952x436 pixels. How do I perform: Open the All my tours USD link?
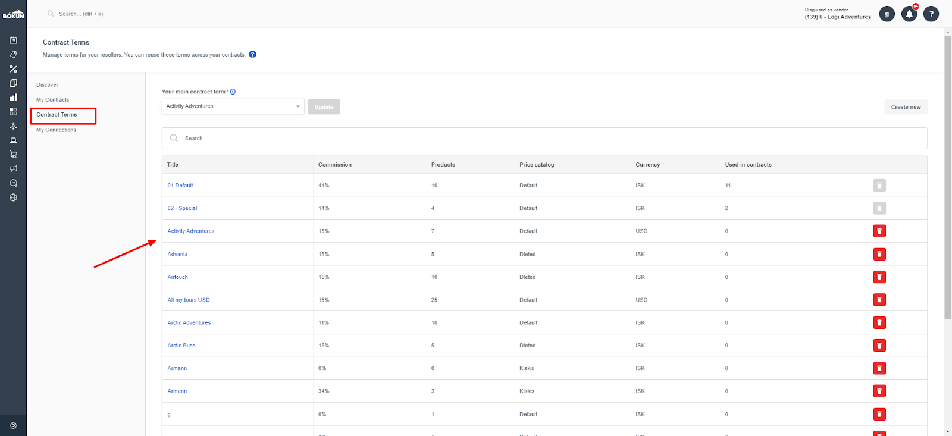[x=189, y=300]
